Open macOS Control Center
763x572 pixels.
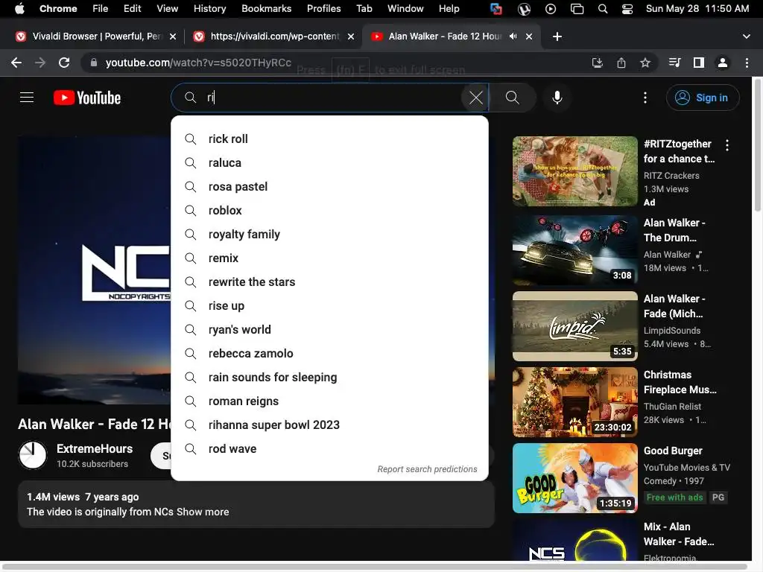pyautogui.click(x=627, y=9)
